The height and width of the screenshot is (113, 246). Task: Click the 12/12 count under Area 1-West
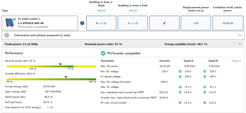[x=101, y=11]
